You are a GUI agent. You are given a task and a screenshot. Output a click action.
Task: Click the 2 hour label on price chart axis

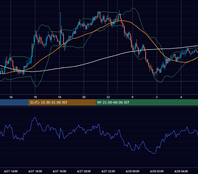coord(157,97)
